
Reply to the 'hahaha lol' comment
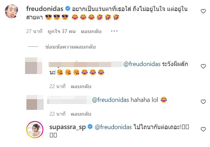coord(81,114)
